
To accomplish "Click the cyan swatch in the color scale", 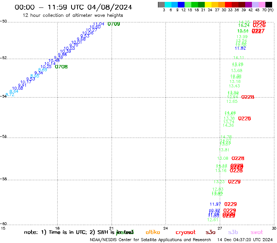I will point(168,4).
